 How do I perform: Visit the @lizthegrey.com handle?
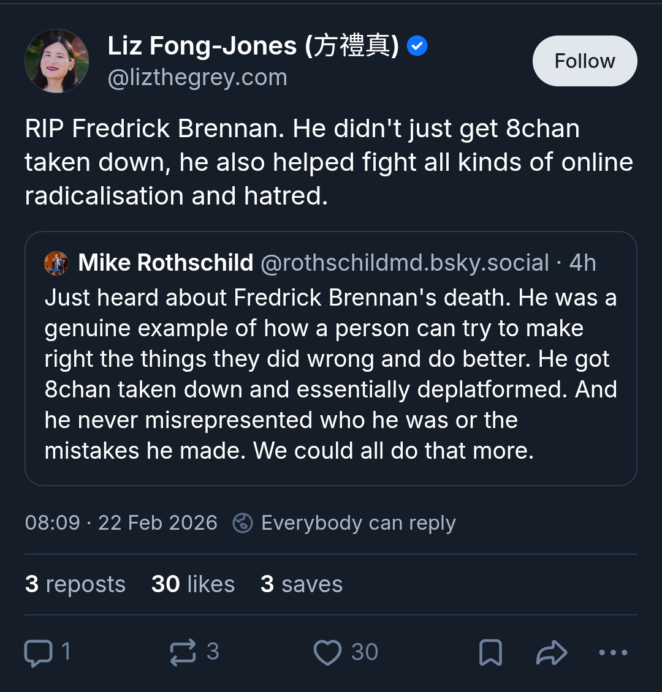coord(197,78)
